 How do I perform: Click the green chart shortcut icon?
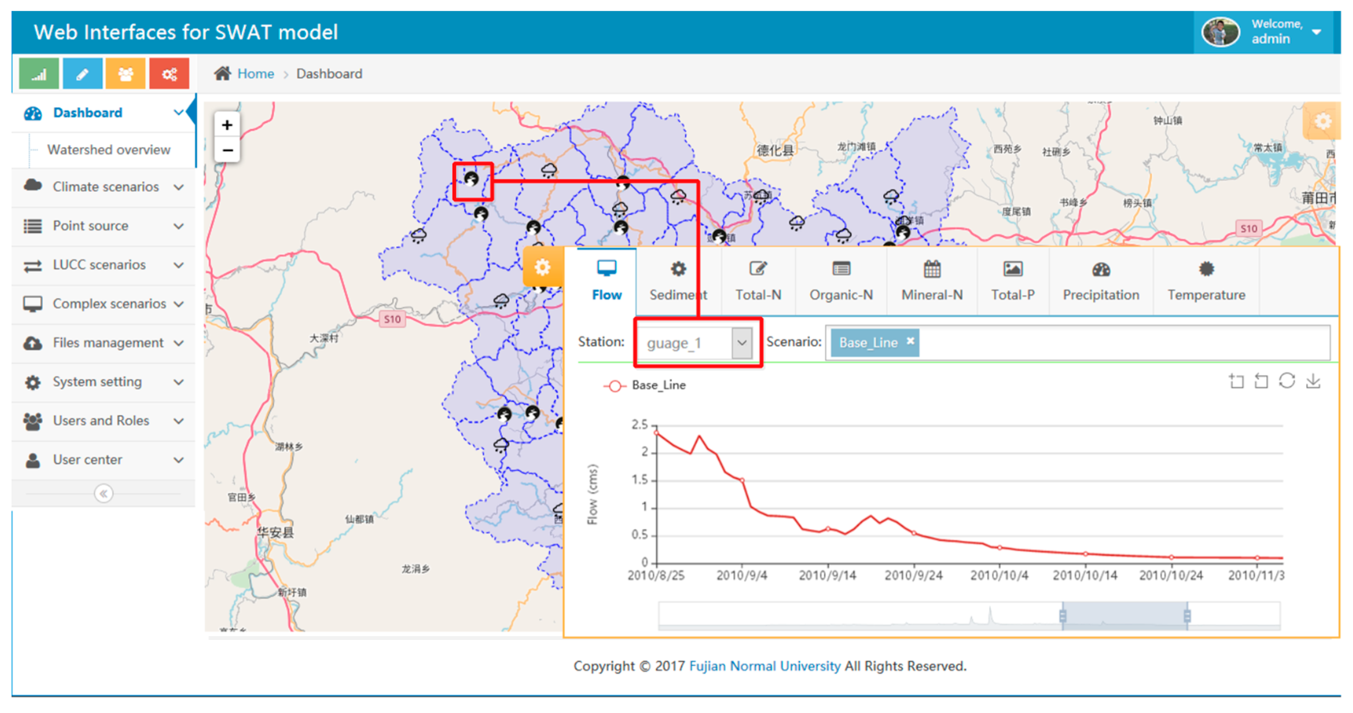[39, 74]
